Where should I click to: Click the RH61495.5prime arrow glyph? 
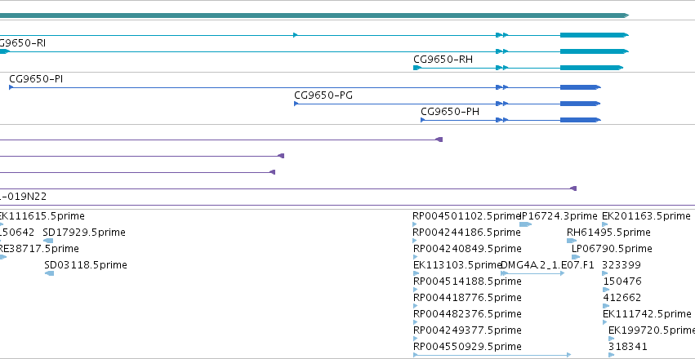(572, 241)
